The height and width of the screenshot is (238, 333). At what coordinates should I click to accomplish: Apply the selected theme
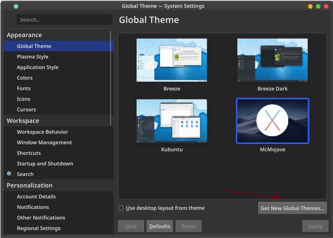[315, 227]
